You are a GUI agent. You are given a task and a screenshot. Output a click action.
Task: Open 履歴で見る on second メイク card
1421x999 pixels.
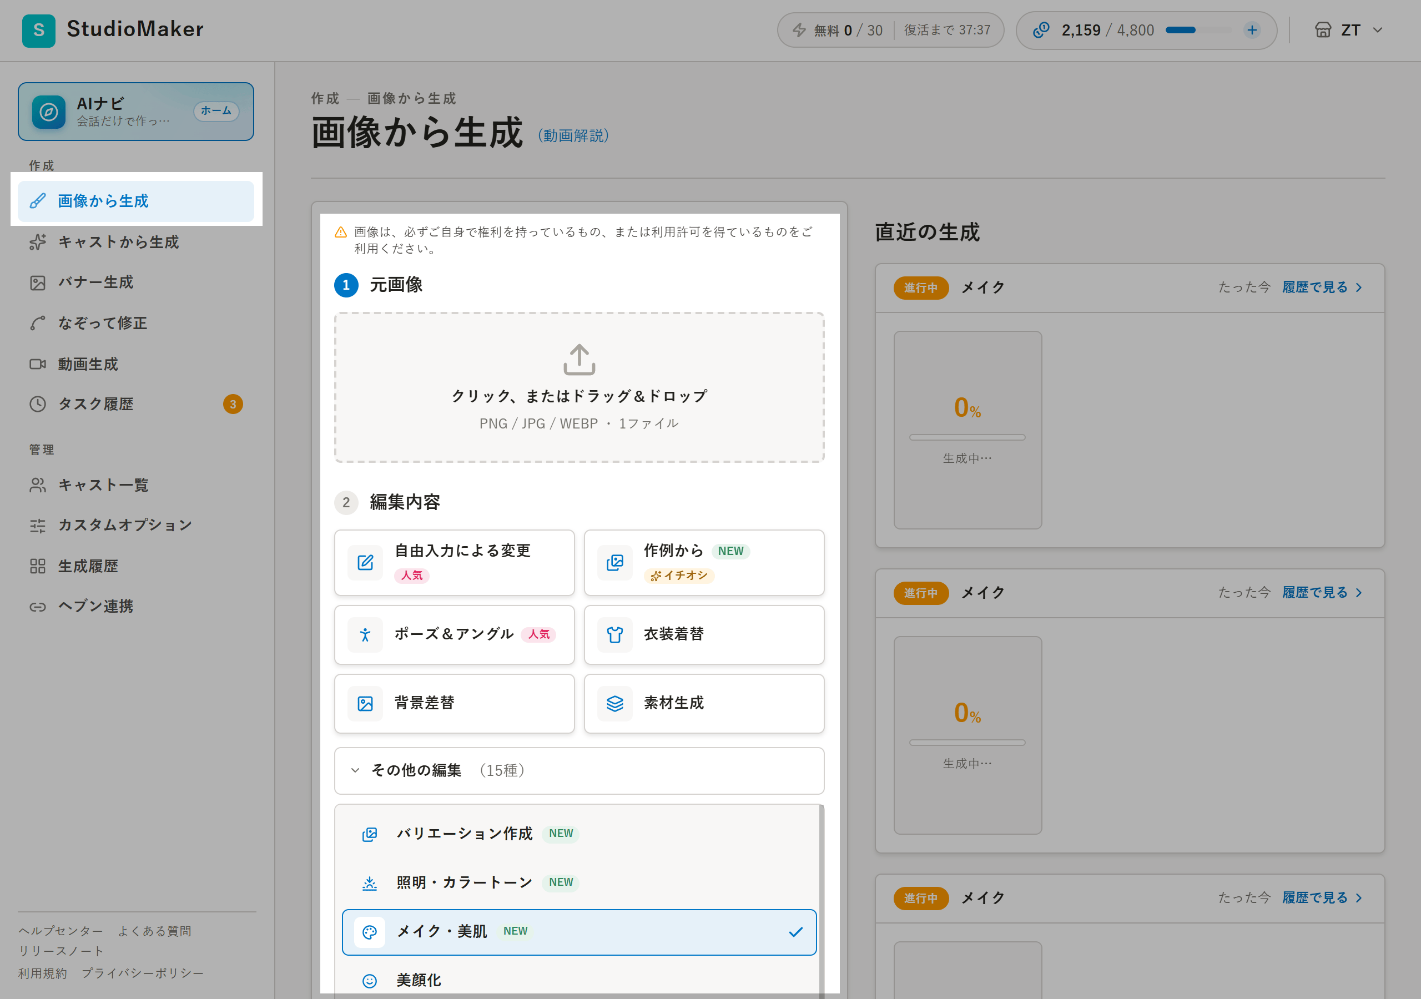[1322, 592]
